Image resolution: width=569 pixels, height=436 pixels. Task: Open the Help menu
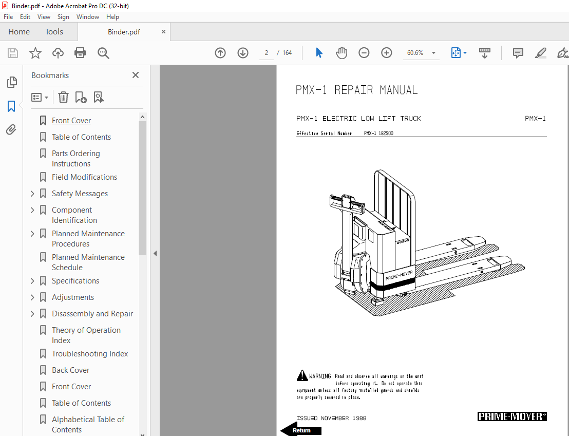tap(112, 17)
